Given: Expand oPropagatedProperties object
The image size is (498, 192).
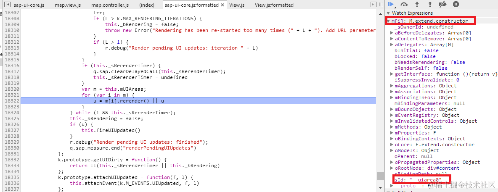Looking at the screenshot, I should click(392, 162).
